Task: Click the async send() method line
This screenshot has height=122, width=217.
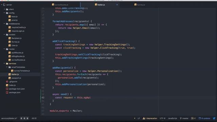Action: click(62, 94)
